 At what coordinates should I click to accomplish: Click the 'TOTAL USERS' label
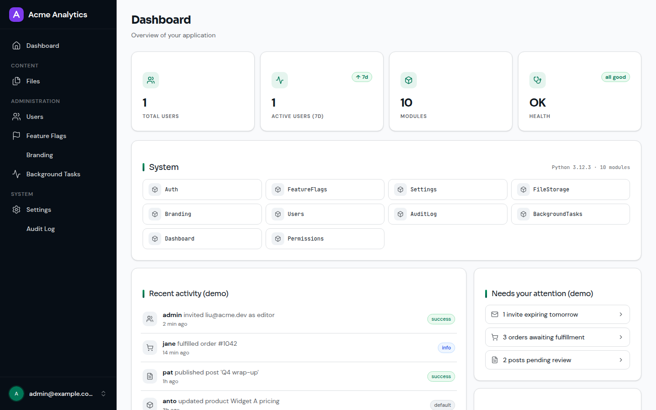[161, 117]
